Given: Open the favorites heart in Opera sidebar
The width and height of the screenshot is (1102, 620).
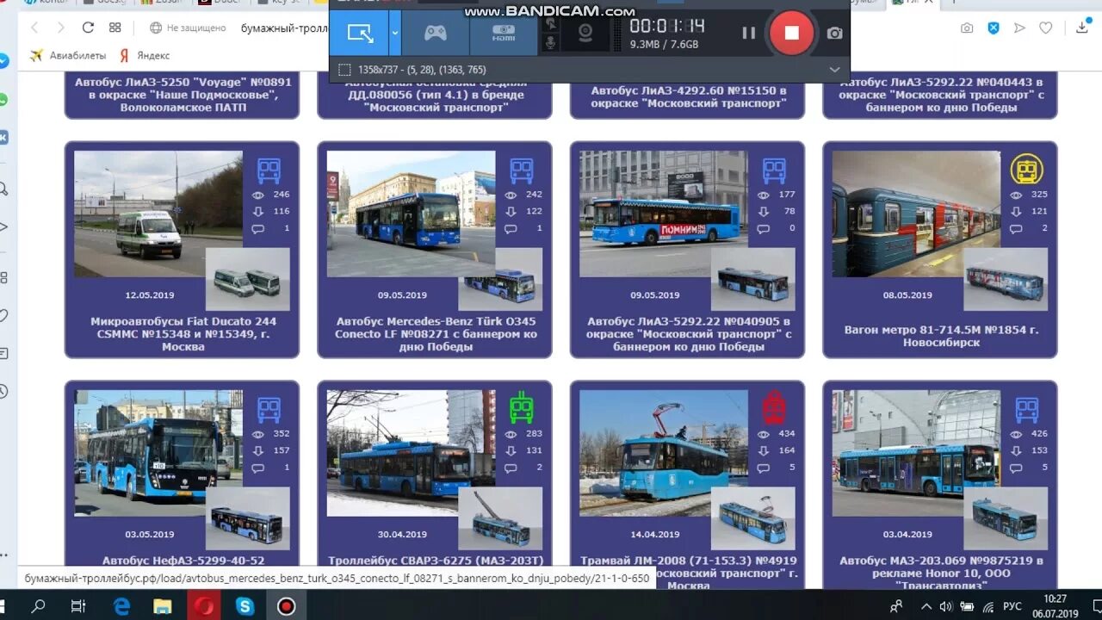Looking at the screenshot, I should coord(3,315).
